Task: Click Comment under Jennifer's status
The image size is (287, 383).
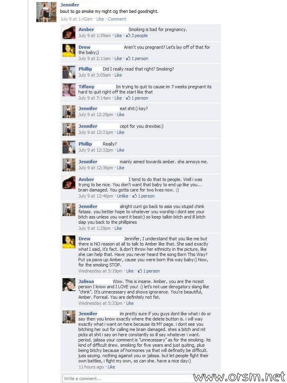Action: click(117, 19)
